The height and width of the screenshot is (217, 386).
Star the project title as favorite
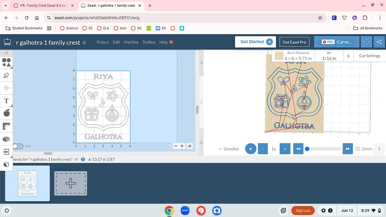(84, 42)
